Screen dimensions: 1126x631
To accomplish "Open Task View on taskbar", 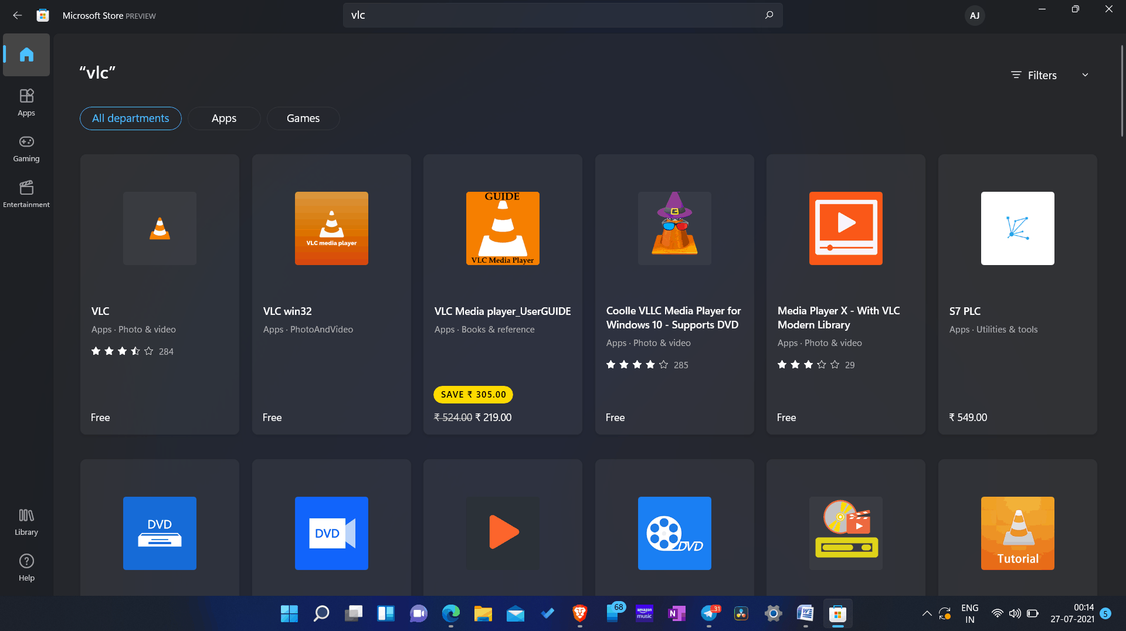I will pyautogui.click(x=354, y=613).
